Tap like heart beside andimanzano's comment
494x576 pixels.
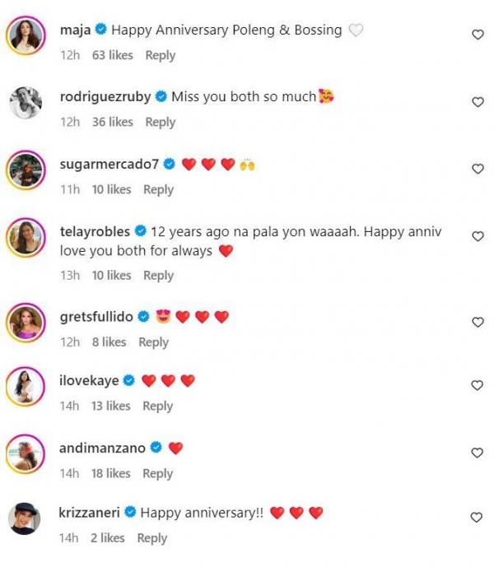point(477,453)
